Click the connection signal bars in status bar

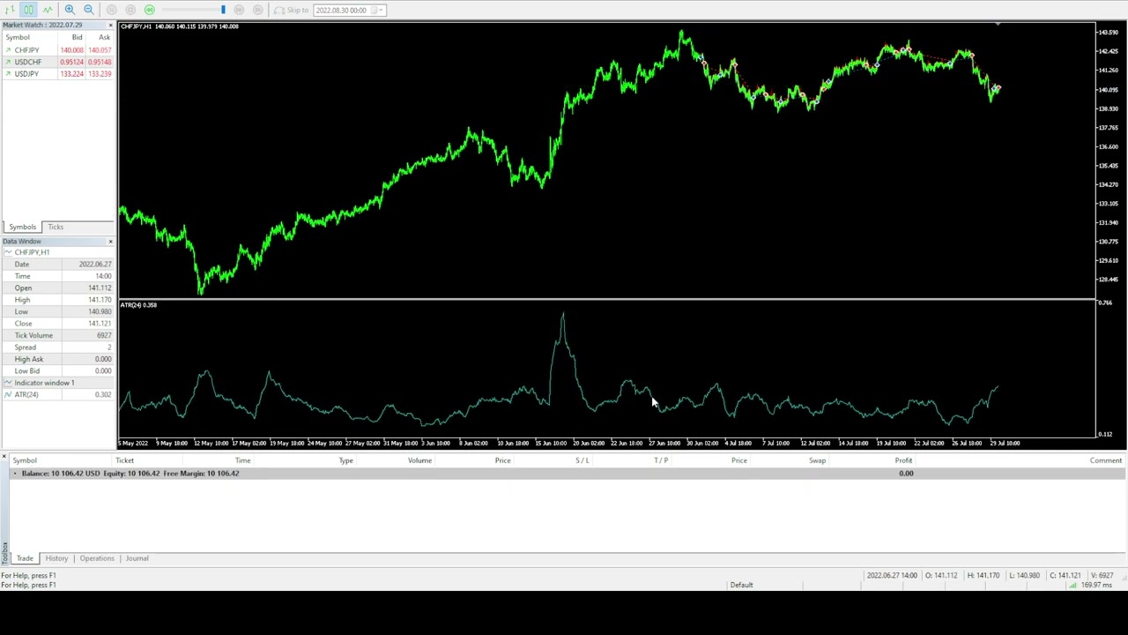point(1074,585)
